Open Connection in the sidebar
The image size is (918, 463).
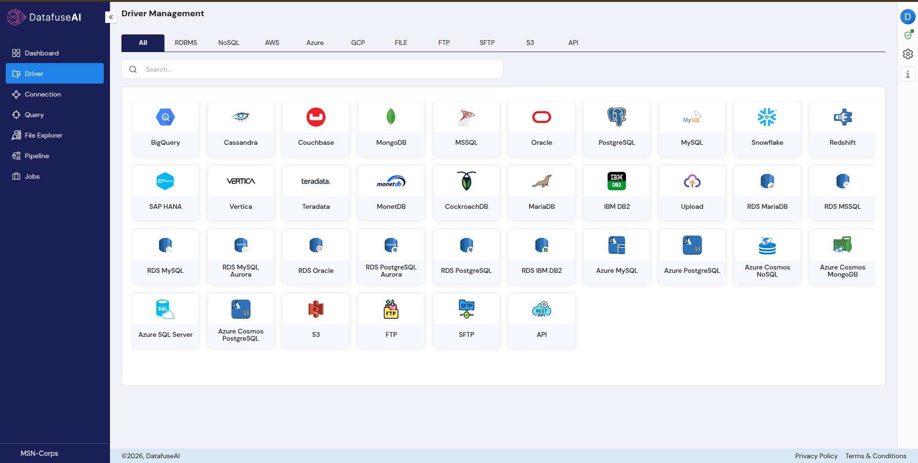(x=55, y=94)
